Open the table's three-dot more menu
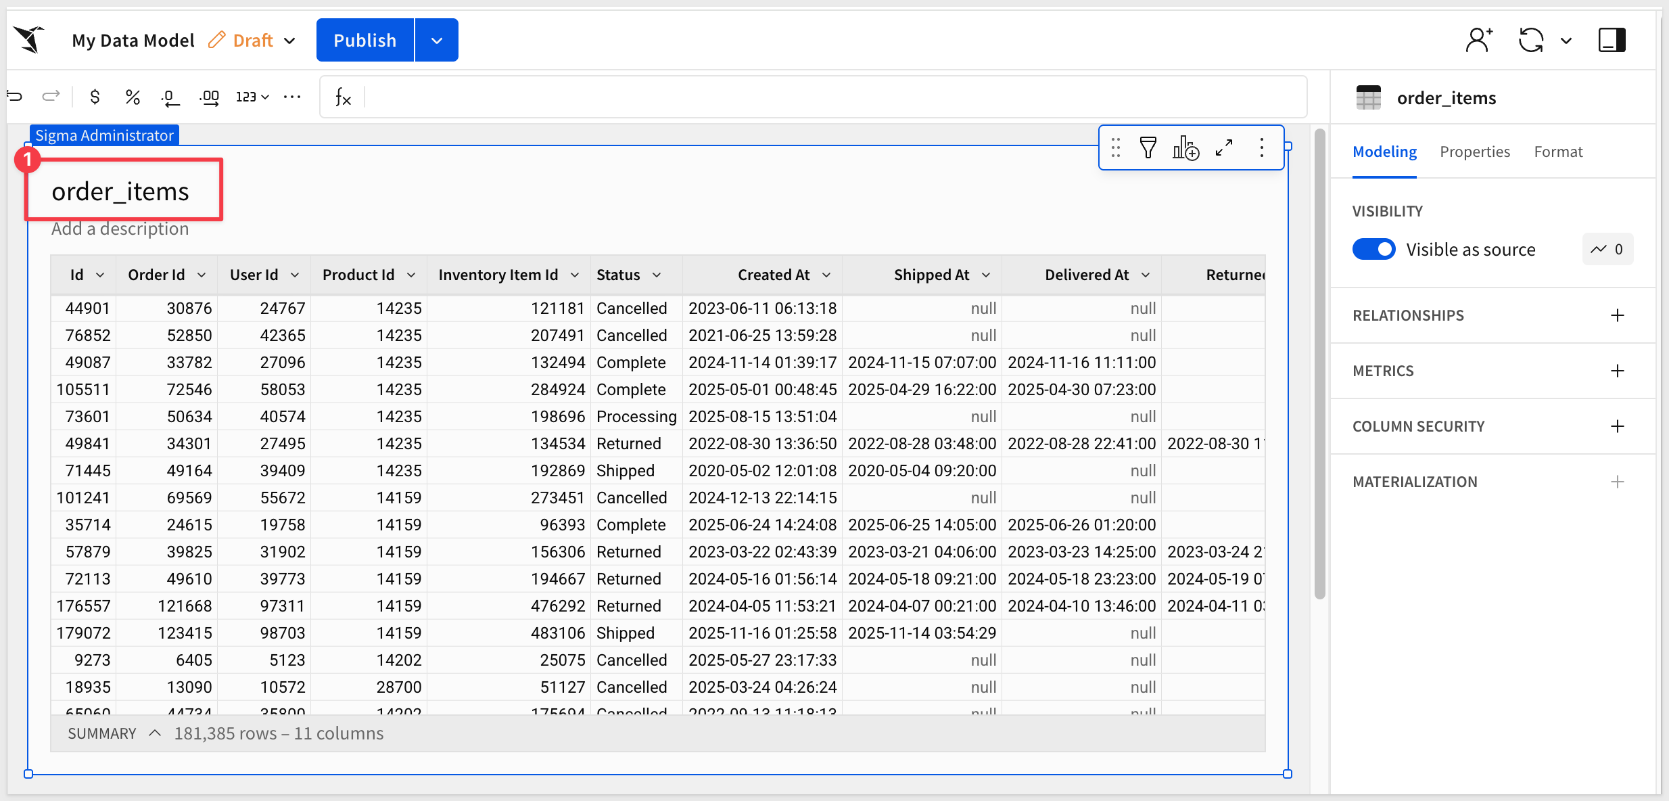 (1261, 147)
